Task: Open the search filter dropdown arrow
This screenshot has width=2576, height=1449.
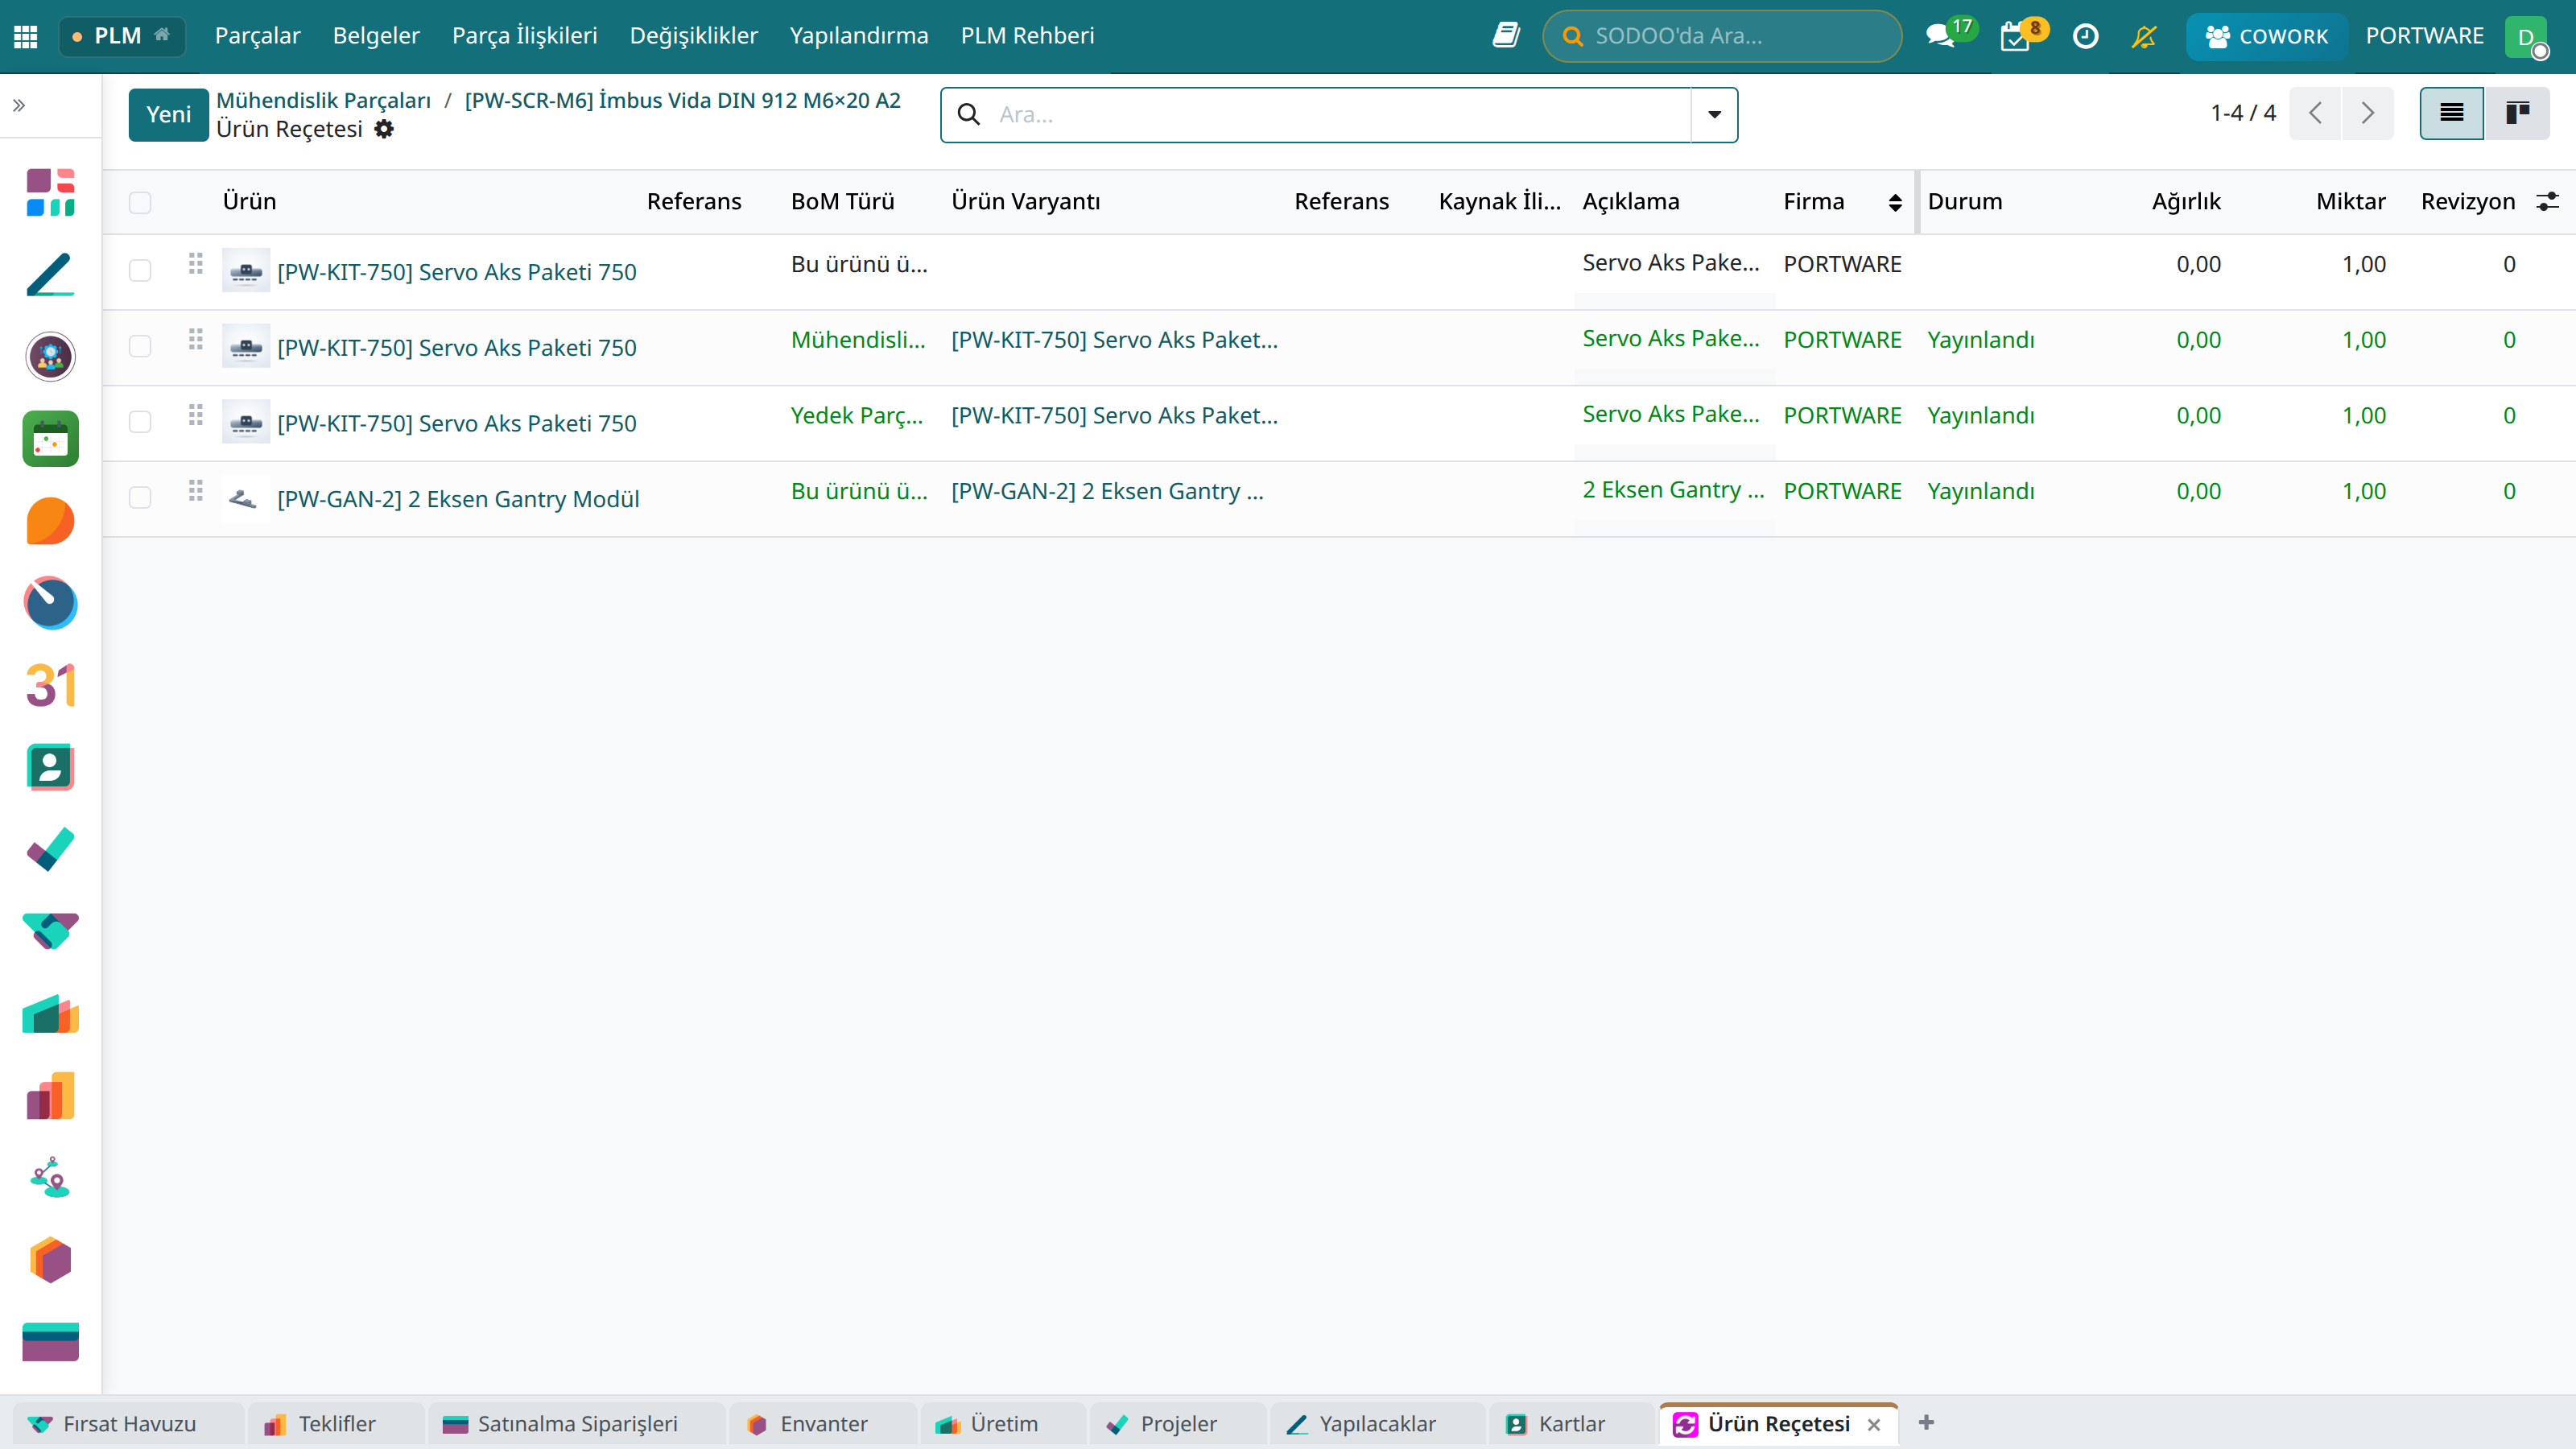Action: pyautogui.click(x=1714, y=114)
